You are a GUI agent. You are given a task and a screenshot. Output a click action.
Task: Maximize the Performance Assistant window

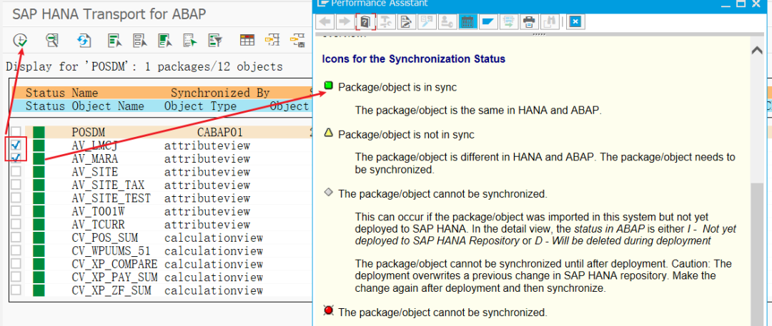pos(741,3)
